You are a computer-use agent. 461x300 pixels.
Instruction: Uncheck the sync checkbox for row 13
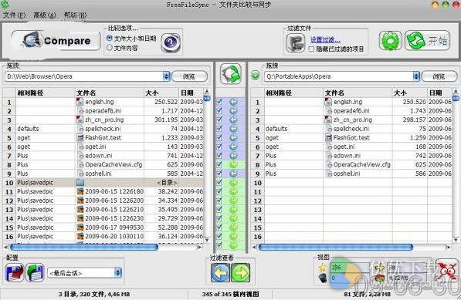click(x=219, y=210)
